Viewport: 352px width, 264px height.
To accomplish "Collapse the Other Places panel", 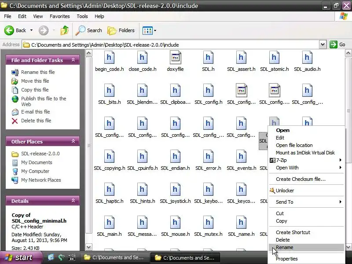I will 73,141.
